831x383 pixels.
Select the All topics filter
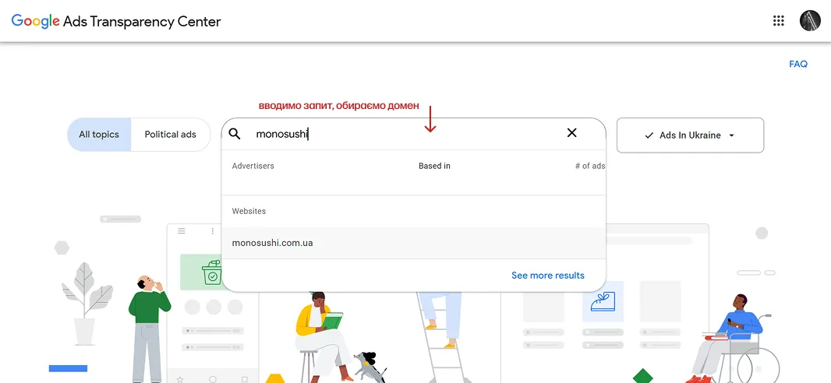99,135
